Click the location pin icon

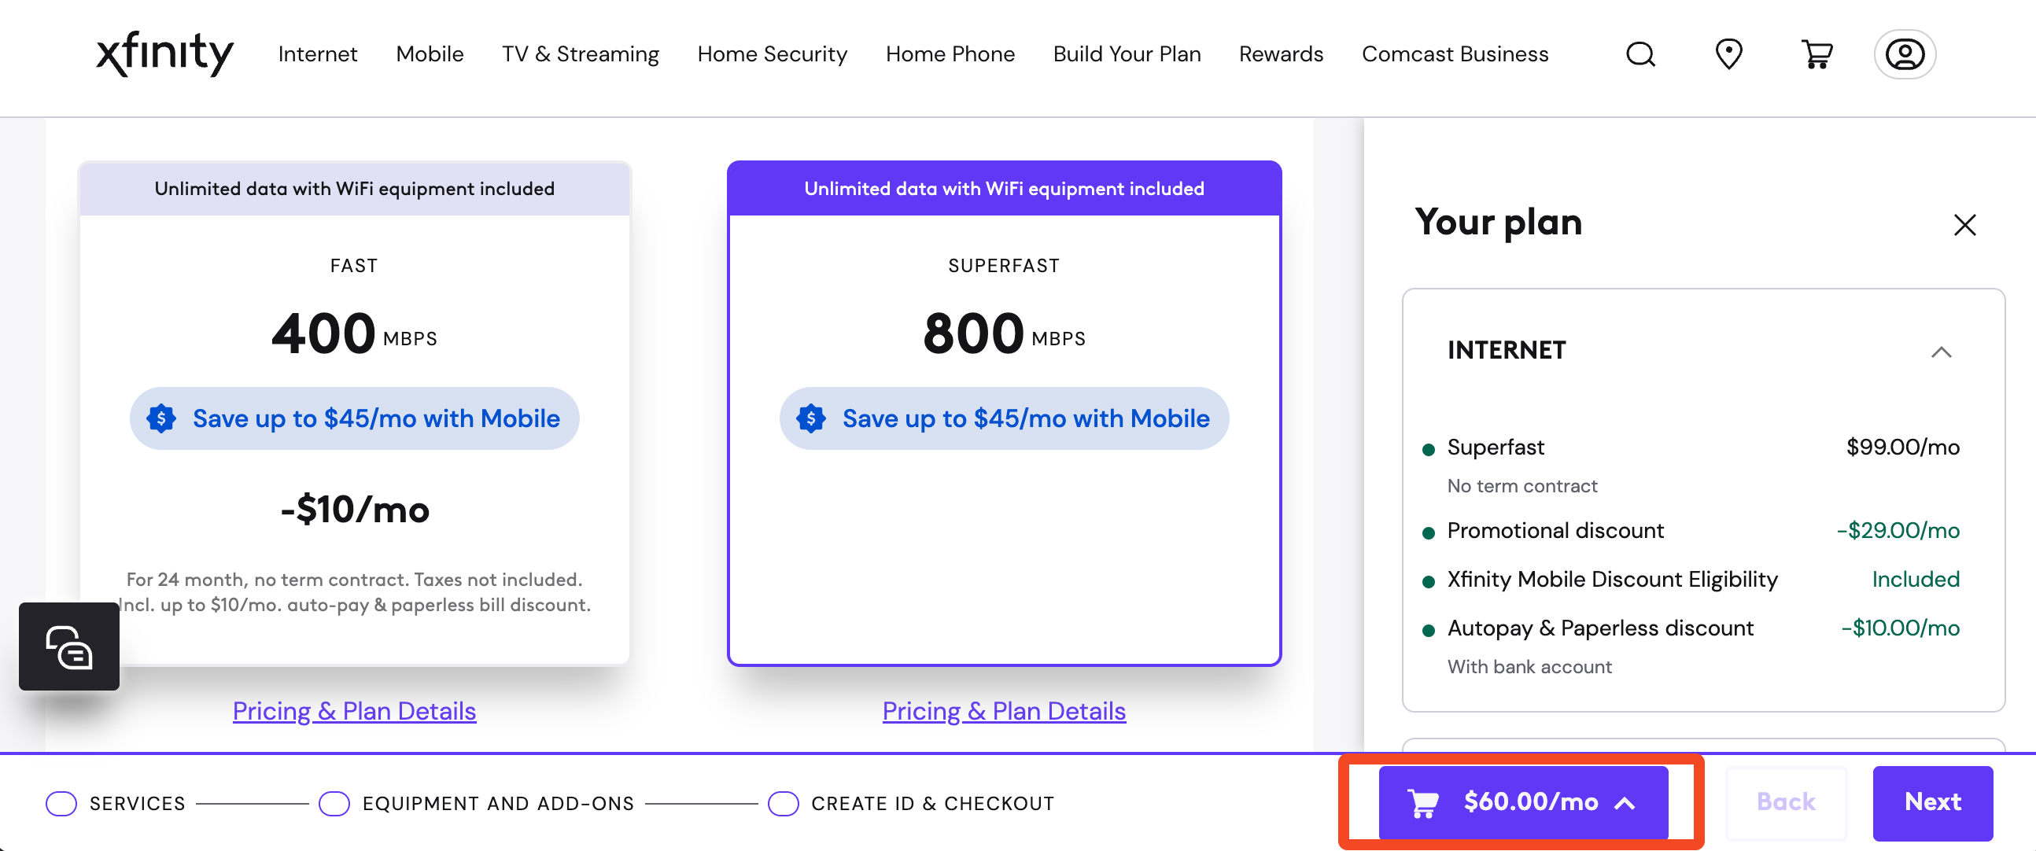[1728, 53]
